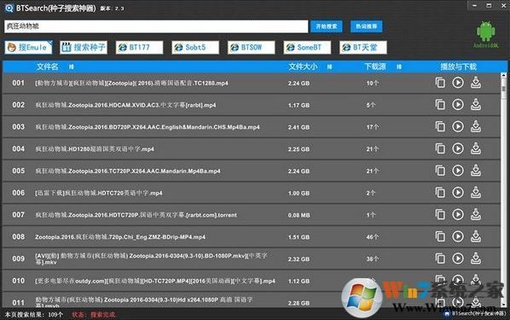Click the 46个 download sources cell
The image size is (510, 320).
click(x=373, y=237)
